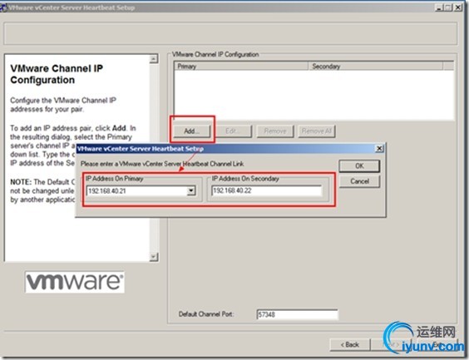Click the 'Please enter a VMware vCenter' prompt text
The height and width of the screenshot is (360, 469).
click(162, 164)
